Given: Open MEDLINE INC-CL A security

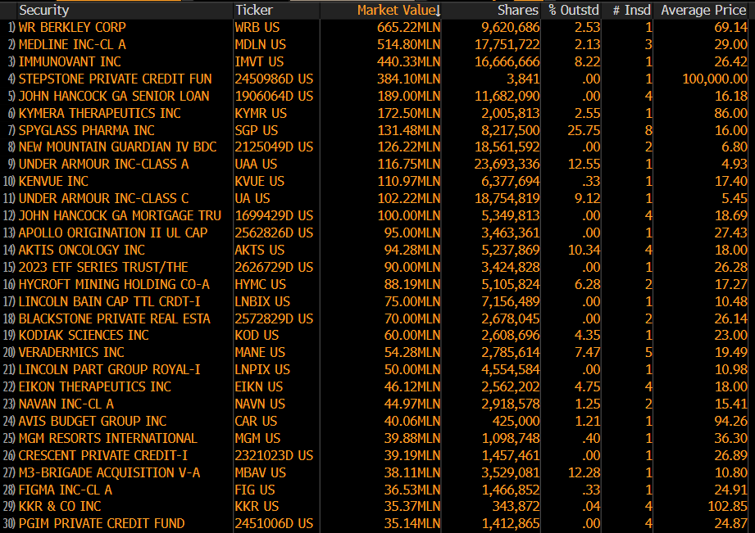Looking at the screenshot, I should (x=72, y=45).
